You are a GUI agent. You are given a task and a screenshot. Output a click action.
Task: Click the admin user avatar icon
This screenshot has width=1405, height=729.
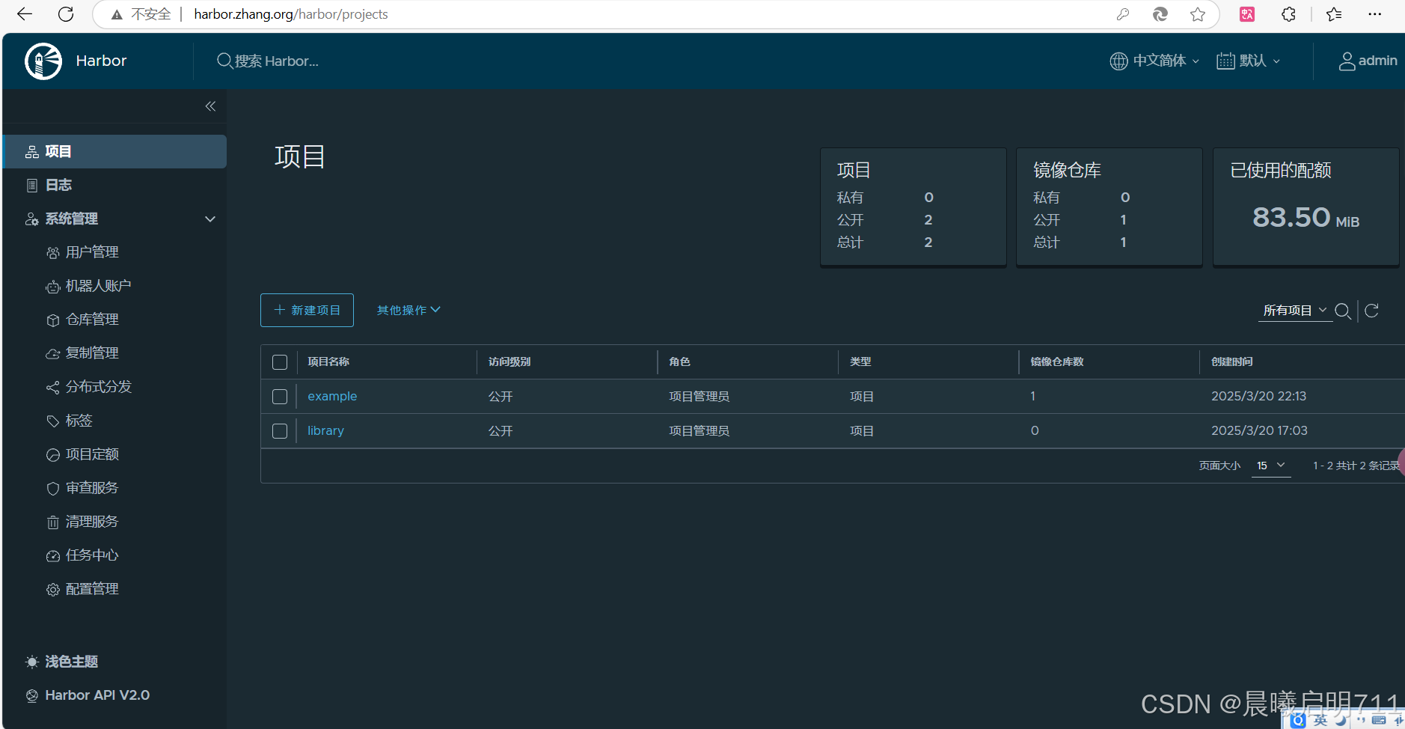click(x=1347, y=61)
